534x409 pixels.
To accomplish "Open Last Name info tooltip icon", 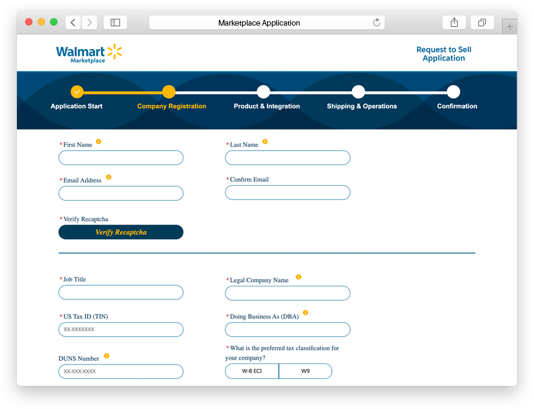I will [x=265, y=141].
